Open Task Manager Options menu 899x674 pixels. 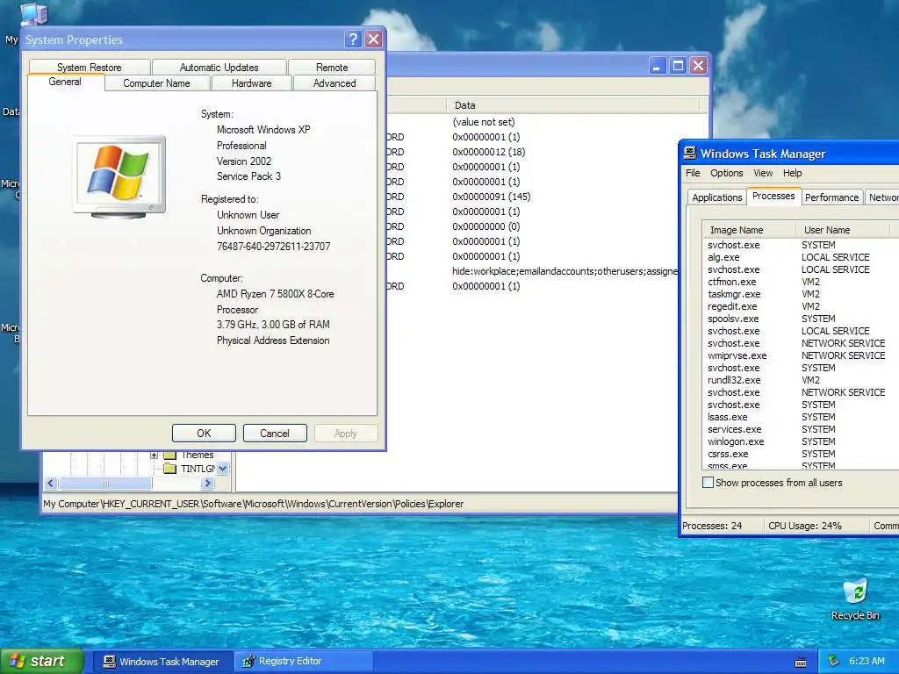[726, 173]
